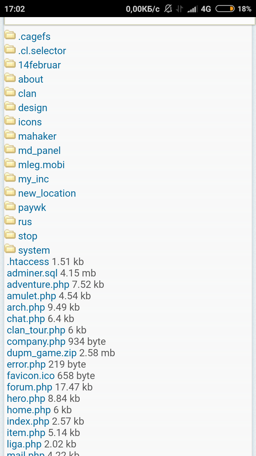Screen dimensions: 256x456
Task: Click the folder icon next to .cagefs
Action: click(10, 35)
